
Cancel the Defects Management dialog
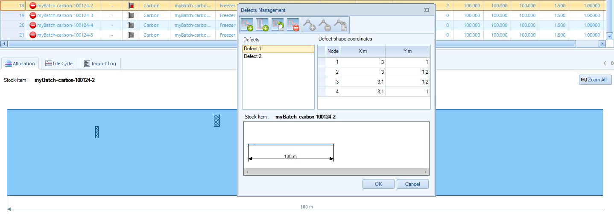pyautogui.click(x=412, y=184)
